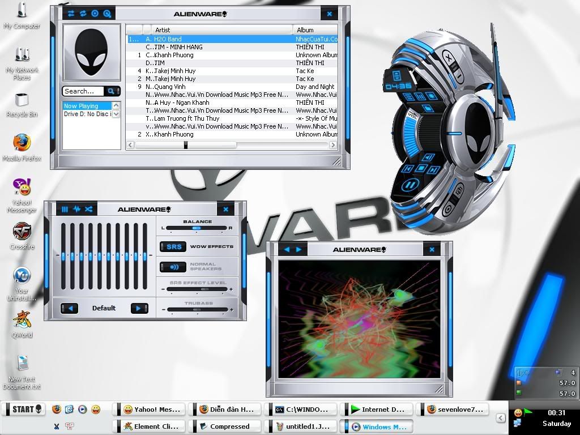Select the H2O Band track row

(x=233, y=39)
